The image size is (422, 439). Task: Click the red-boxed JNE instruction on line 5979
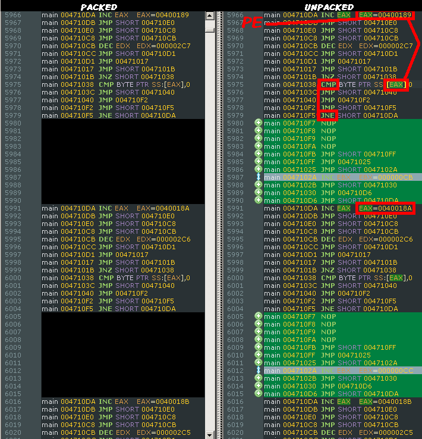point(328,115)
